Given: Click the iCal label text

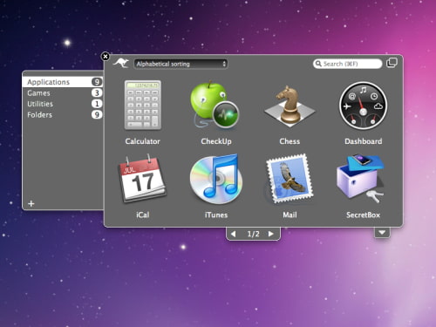Looking at the screenshot, I should (143, 215).
